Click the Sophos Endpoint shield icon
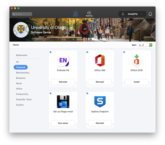 point(100,101)
